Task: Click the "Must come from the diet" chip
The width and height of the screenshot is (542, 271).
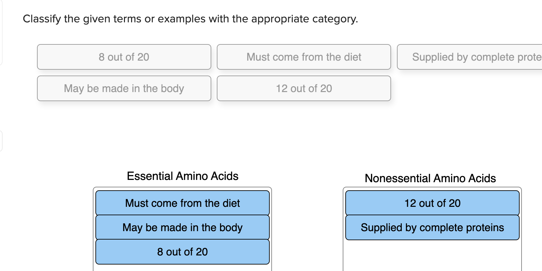Action: tap(304, 57)
